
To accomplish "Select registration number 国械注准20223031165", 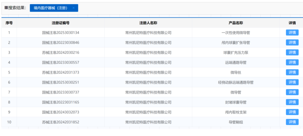I will [x=61, y=102].
